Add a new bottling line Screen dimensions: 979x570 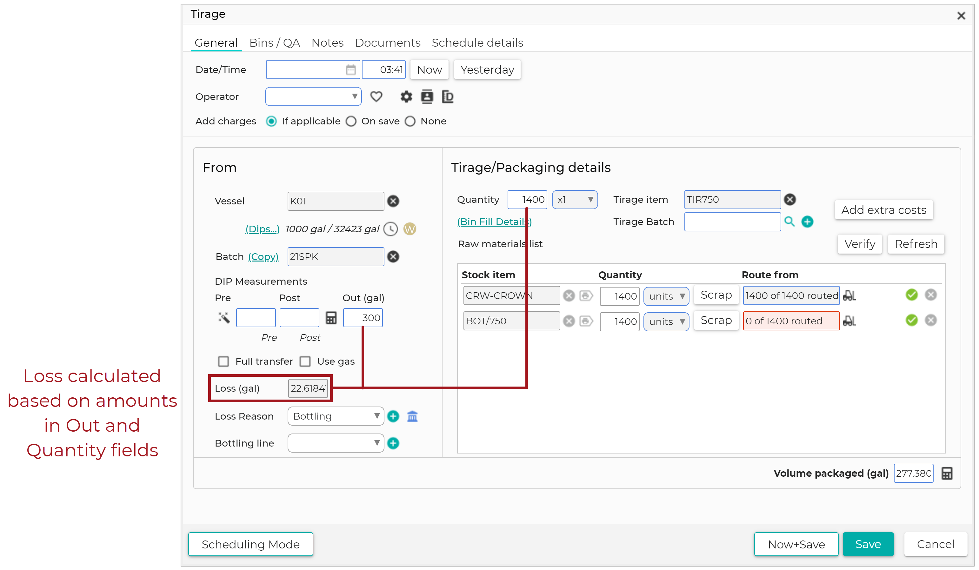tap(393, 443)
